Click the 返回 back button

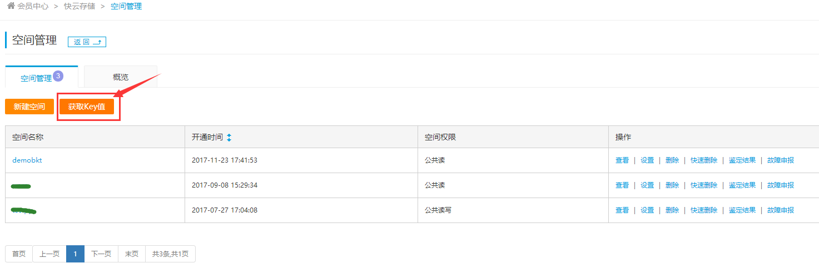tap(87, 42)
